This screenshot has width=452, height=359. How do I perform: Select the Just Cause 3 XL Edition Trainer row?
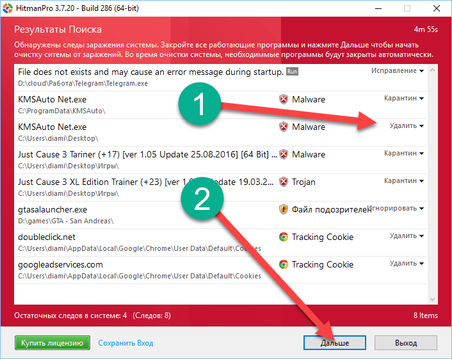click(220, 187)
